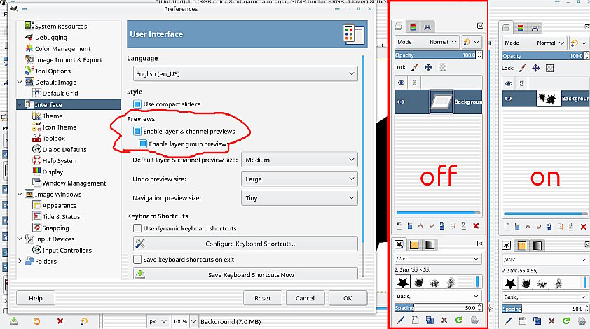This screenshot has height=329, width=590.
Task: Click new brush icon in 'off' panel
Action: (415, 320)
